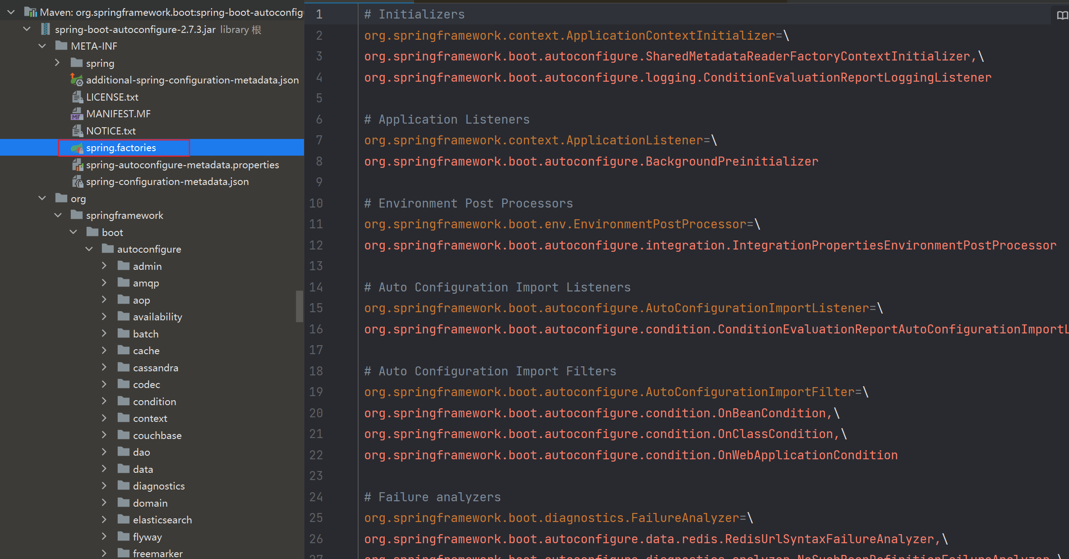Click the LICENSE.txt file icon
Image resolution: width=1069 pixels, height=559 pixels.
pyautogui.click(x=77, y=97)
